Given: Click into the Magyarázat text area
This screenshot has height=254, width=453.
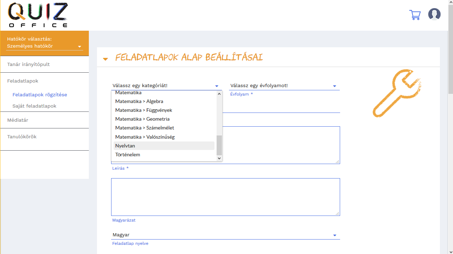Looking at the screenshot, I should pyautogui.click(x=225, y=197).
